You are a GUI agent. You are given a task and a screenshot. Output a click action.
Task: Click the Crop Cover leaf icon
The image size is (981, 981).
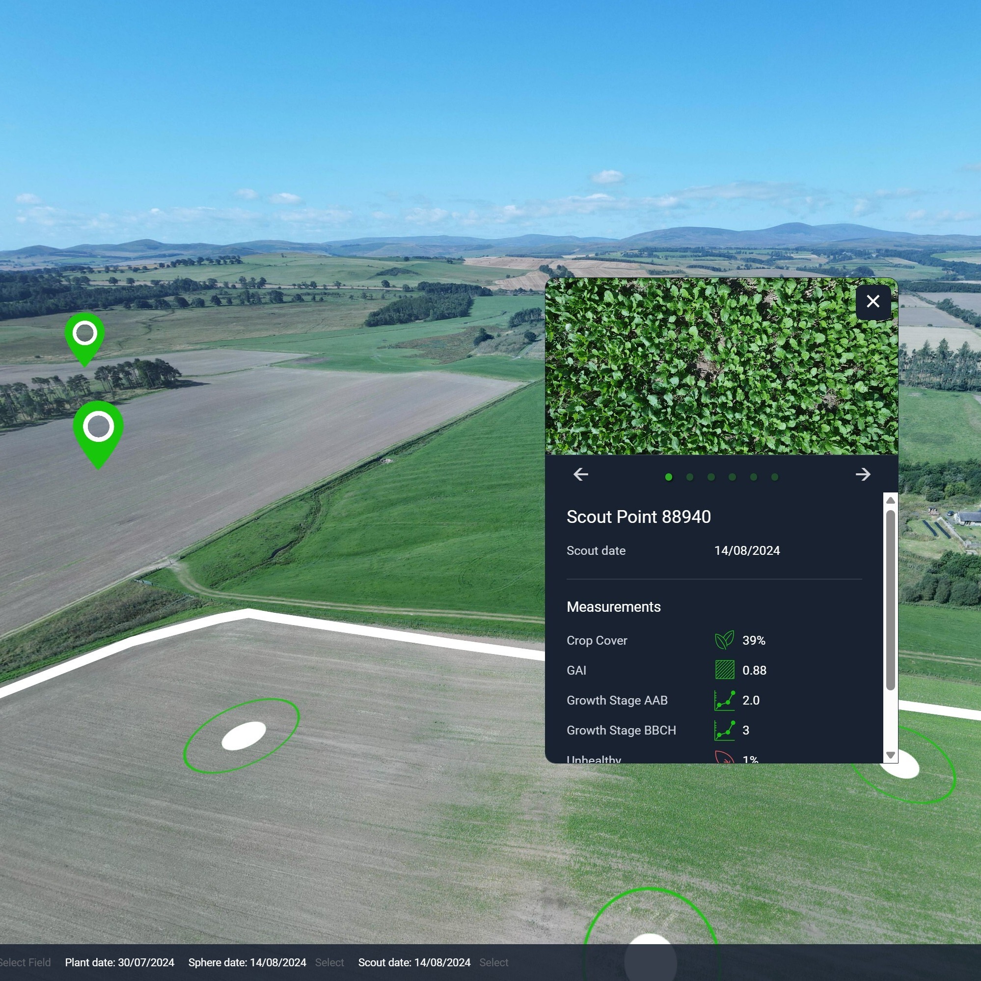(724, 640)
